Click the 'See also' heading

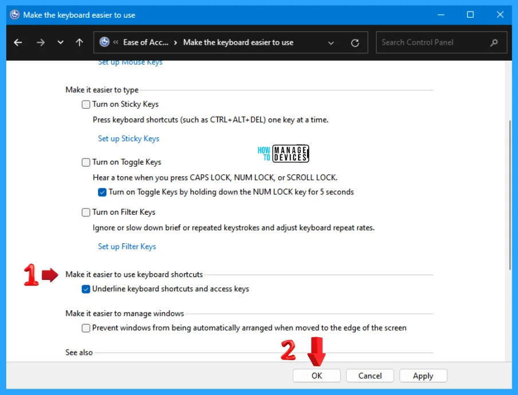(x=79, y=353)
